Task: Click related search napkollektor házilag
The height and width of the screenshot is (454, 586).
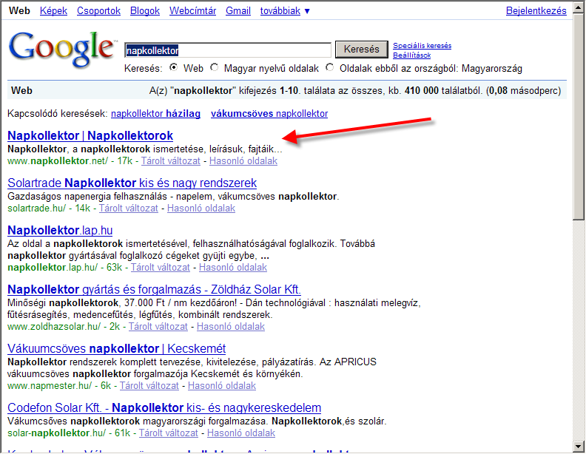Action: [155, 114]
